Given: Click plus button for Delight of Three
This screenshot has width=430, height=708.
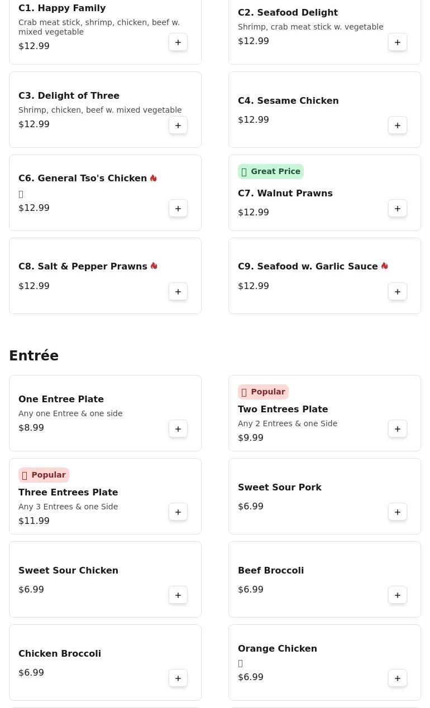Looking at the screenshot, I should 178,126.
